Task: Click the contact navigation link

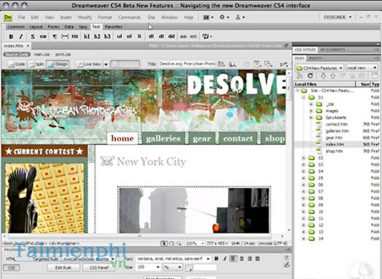Action: [238, 138]
